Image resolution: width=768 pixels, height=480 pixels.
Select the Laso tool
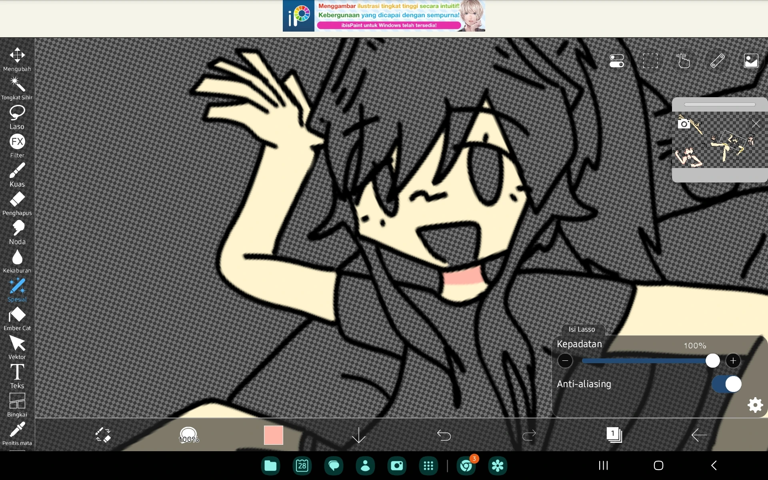[17, 115]
